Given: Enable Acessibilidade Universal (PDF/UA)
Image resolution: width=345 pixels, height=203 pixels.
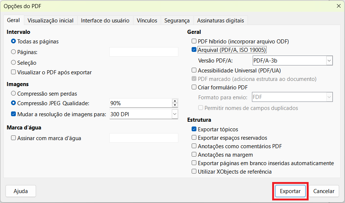Looking at the screenshot, I should coord(194,70).
